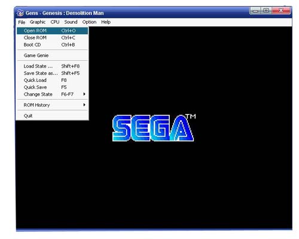Open the CPU menu
This screenshot has height=239, width=299.
coord(55,22)
